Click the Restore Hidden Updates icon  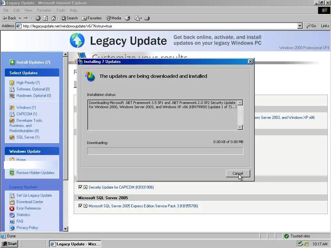12,173
